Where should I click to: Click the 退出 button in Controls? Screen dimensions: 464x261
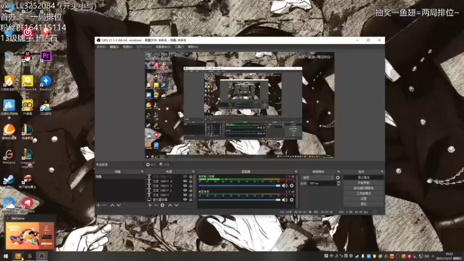[x=364, y=204]
